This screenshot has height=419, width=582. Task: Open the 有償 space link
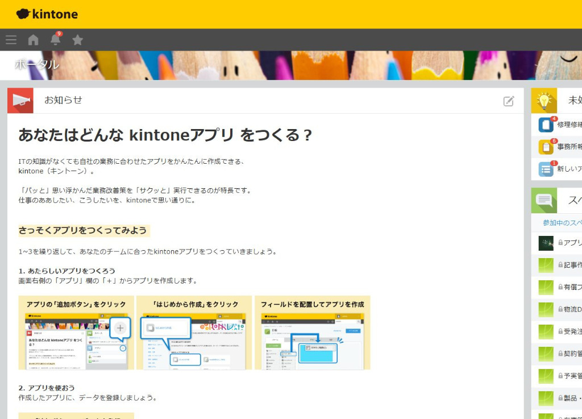pos(573,287)
